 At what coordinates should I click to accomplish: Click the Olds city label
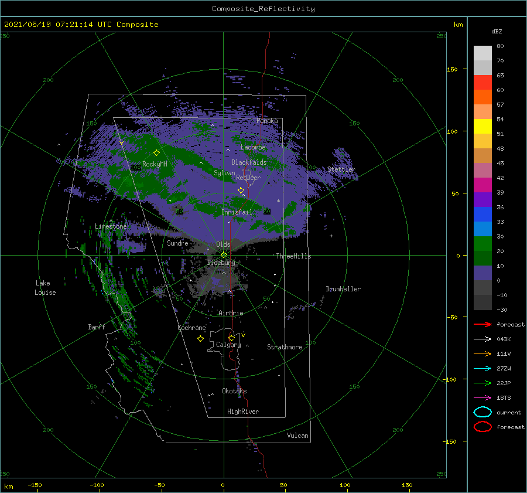223,244
